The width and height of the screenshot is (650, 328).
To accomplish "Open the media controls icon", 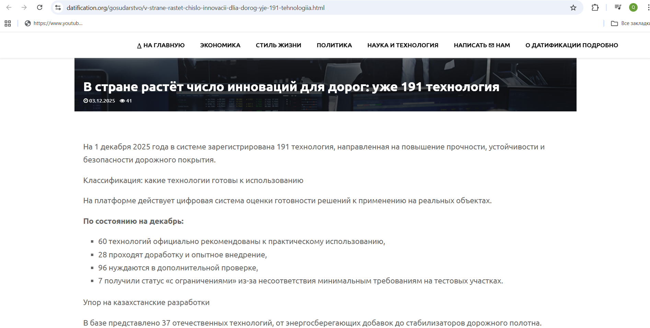I will tap(618, 8).
